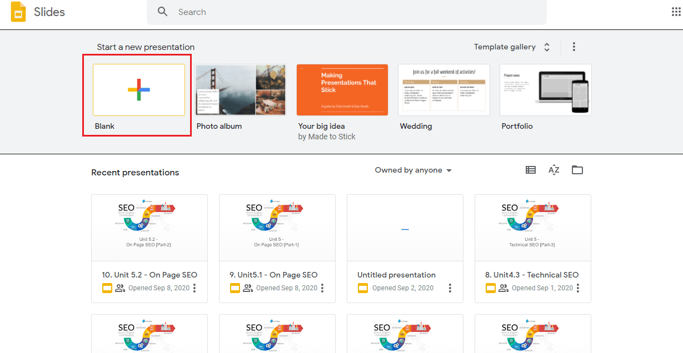This screenshot has width=683, height=353.
Task: Click the shared people icon under 9. Unit5.1
Action: point(248,288)
